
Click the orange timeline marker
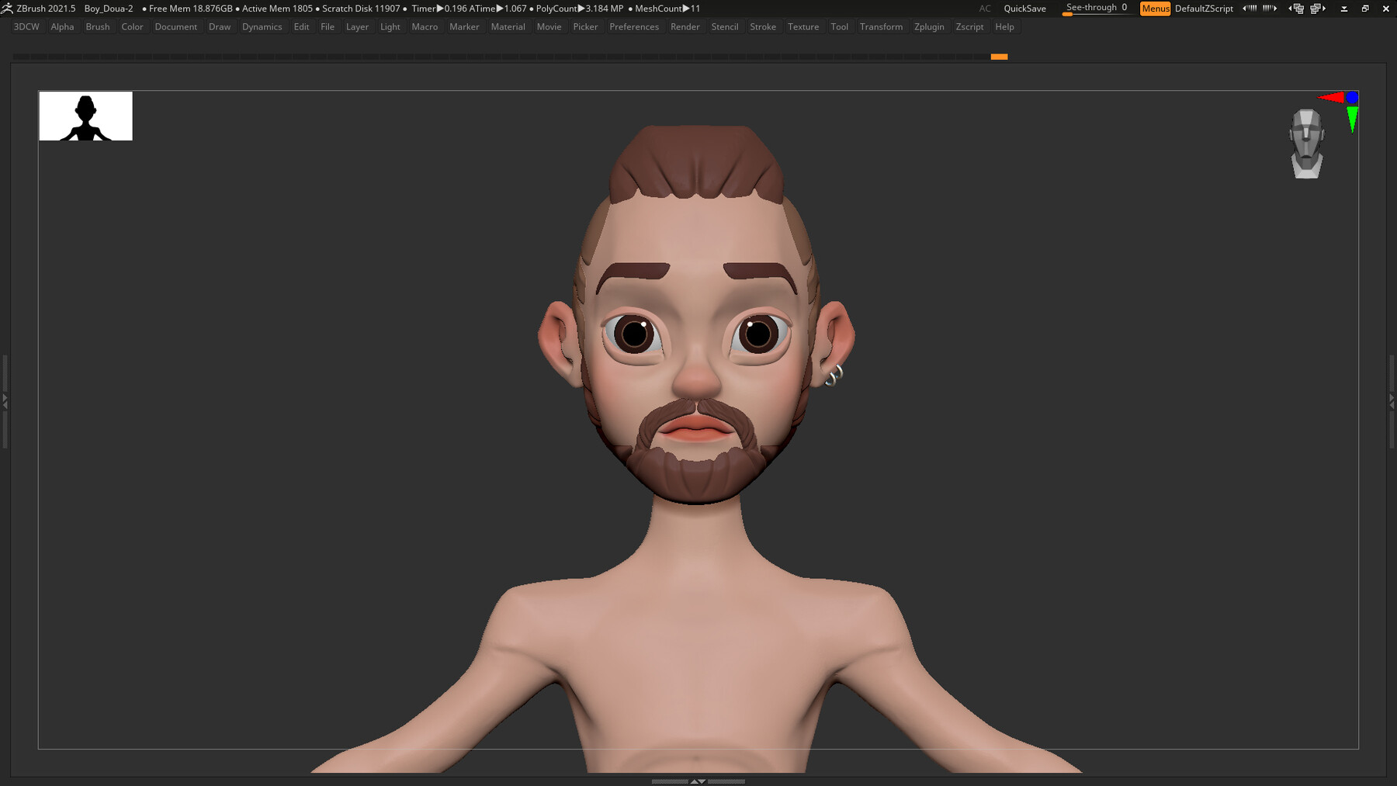[999, 57]
